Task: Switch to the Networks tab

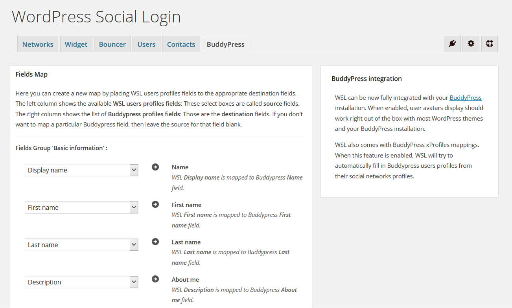Action: (x=38, y=44)
